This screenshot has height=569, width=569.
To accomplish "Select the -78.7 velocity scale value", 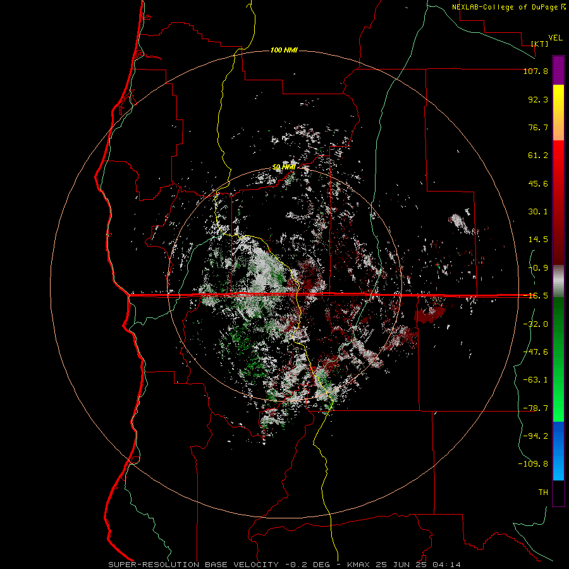I will [x=535, y=408].
